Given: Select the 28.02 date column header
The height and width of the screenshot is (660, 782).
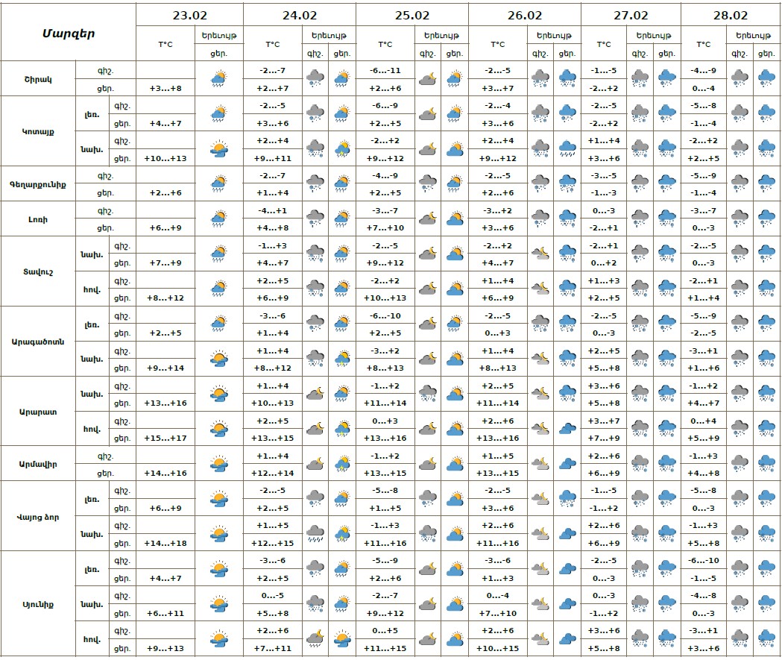Looking at the screenshot, I should 731,15.
